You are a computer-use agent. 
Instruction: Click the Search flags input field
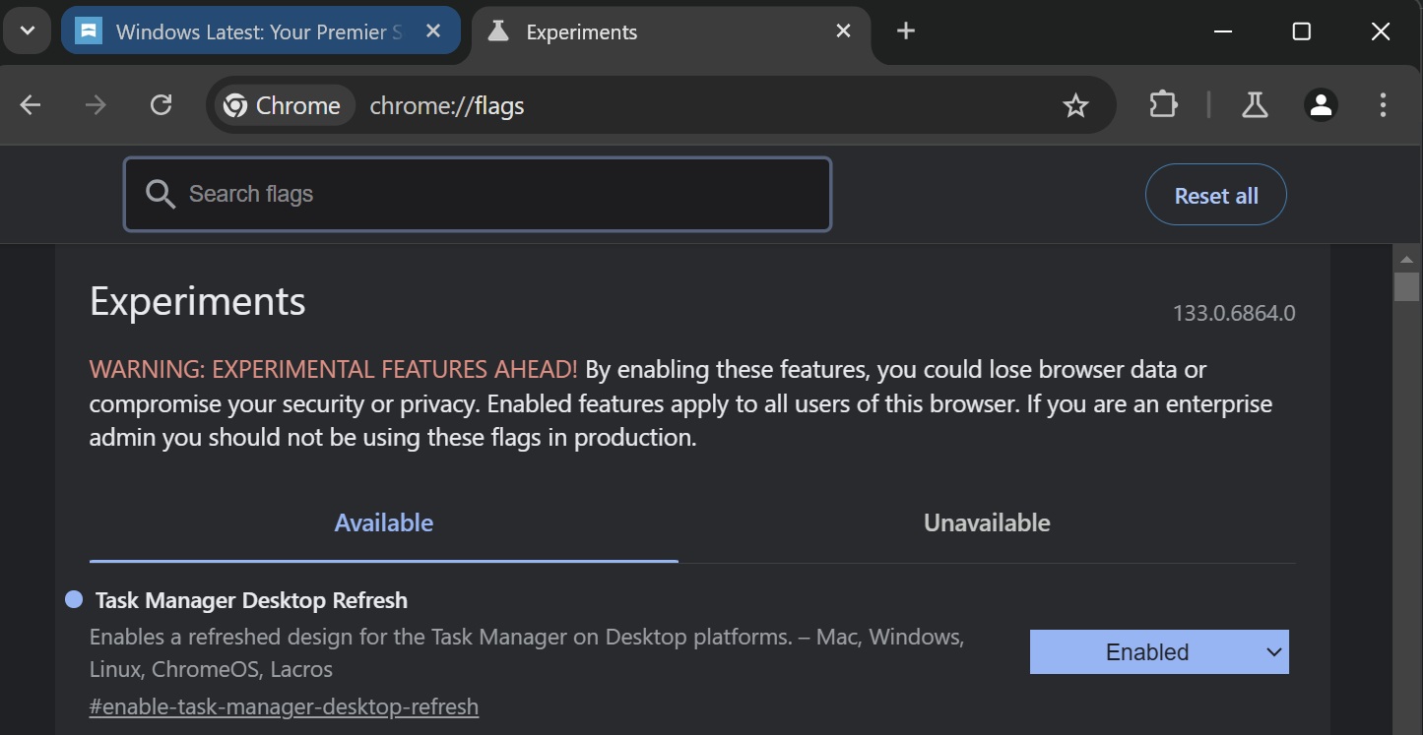pyautogui.click(x=478, y=194)
